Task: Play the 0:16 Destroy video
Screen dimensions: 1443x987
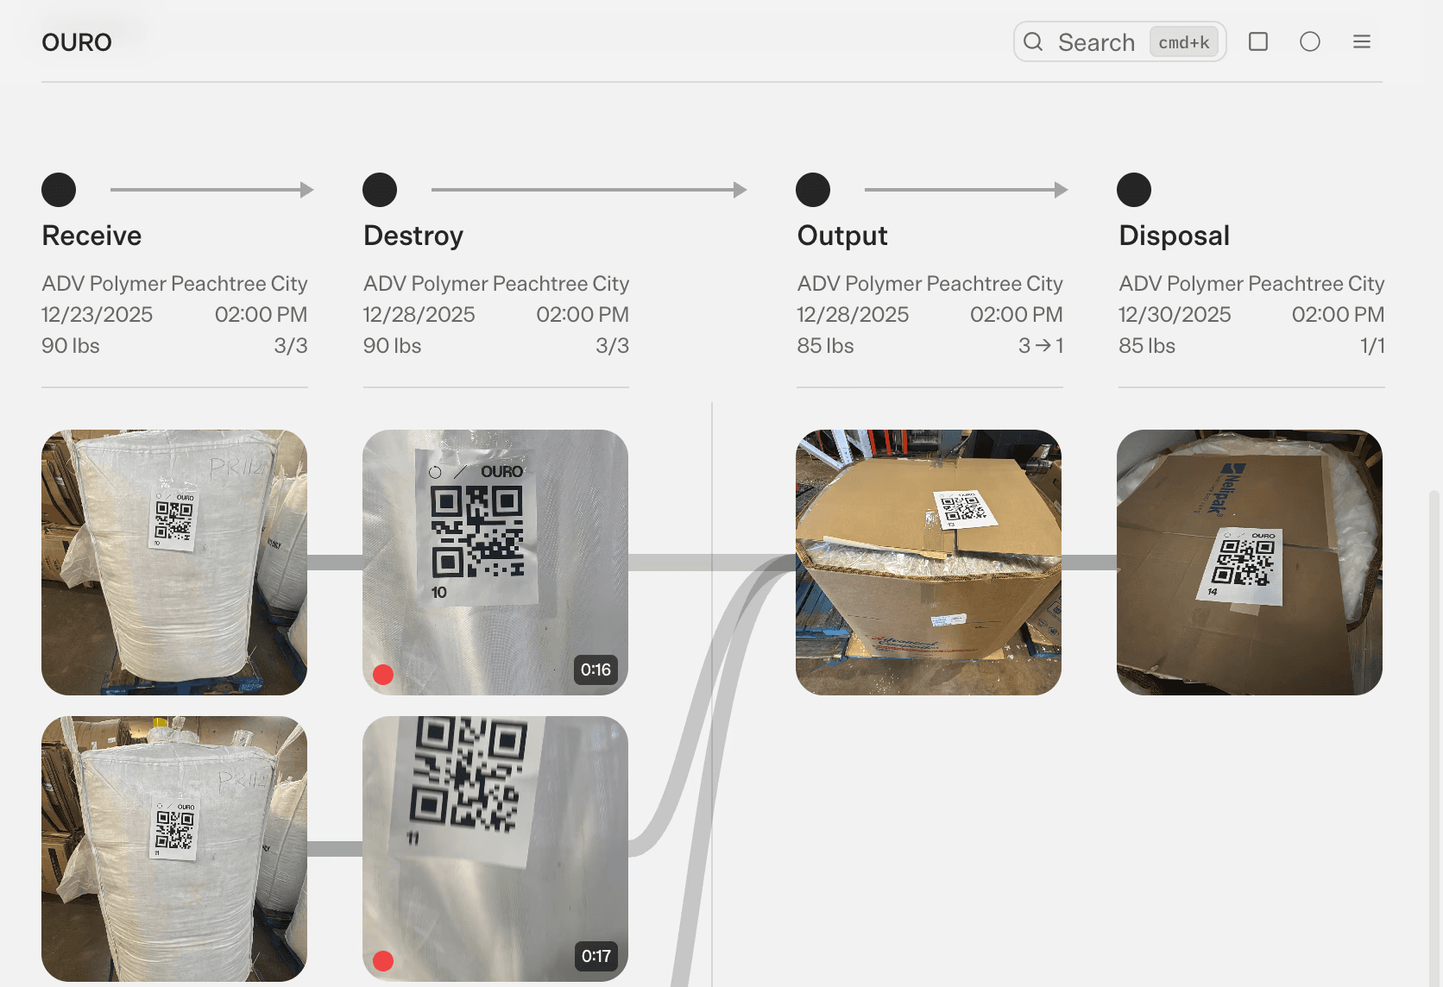Action: pyautogui.click(x=495, y=563)
